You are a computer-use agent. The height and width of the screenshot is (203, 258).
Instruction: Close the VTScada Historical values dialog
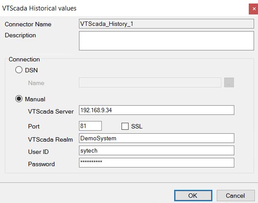click(x=254, y=9)
